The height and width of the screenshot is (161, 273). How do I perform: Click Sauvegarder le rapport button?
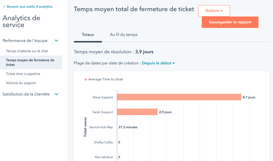click(x=230, y=22)
